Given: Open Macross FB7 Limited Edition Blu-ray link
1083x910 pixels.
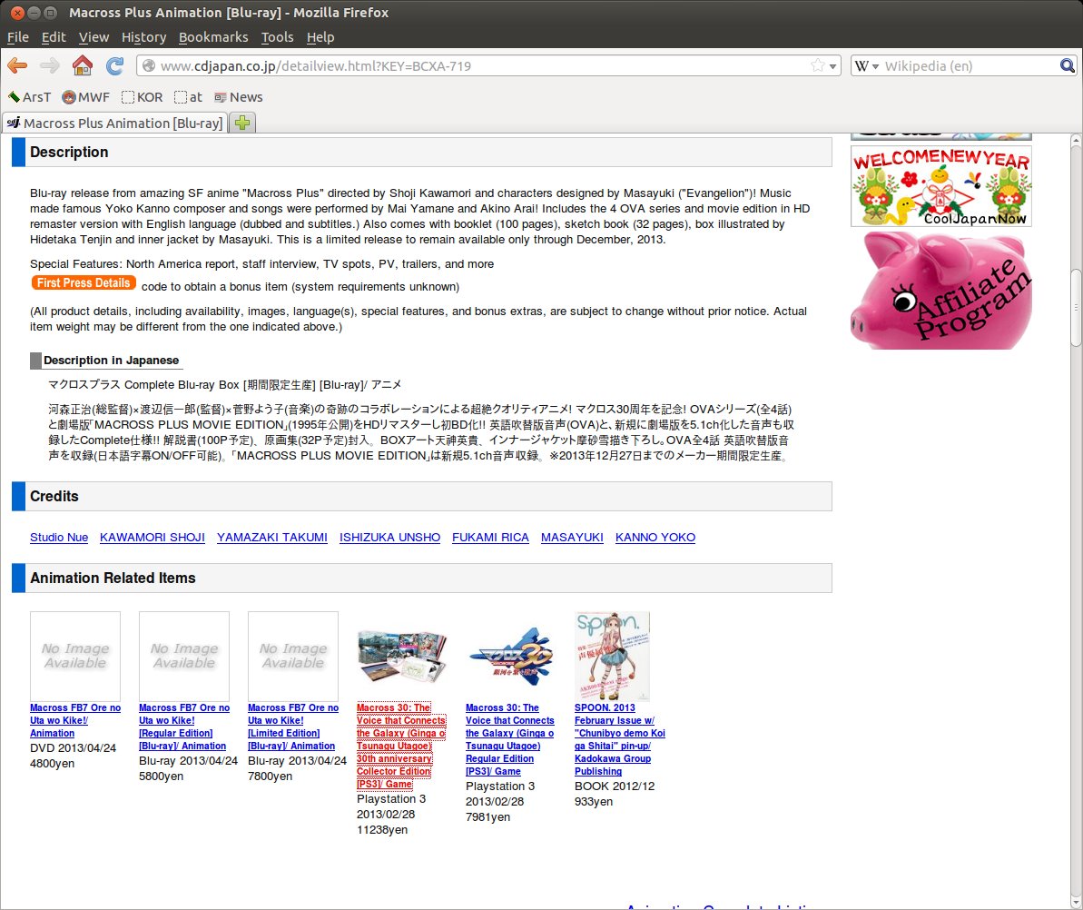Looking at the screenshot, I should tap(293, 727).
